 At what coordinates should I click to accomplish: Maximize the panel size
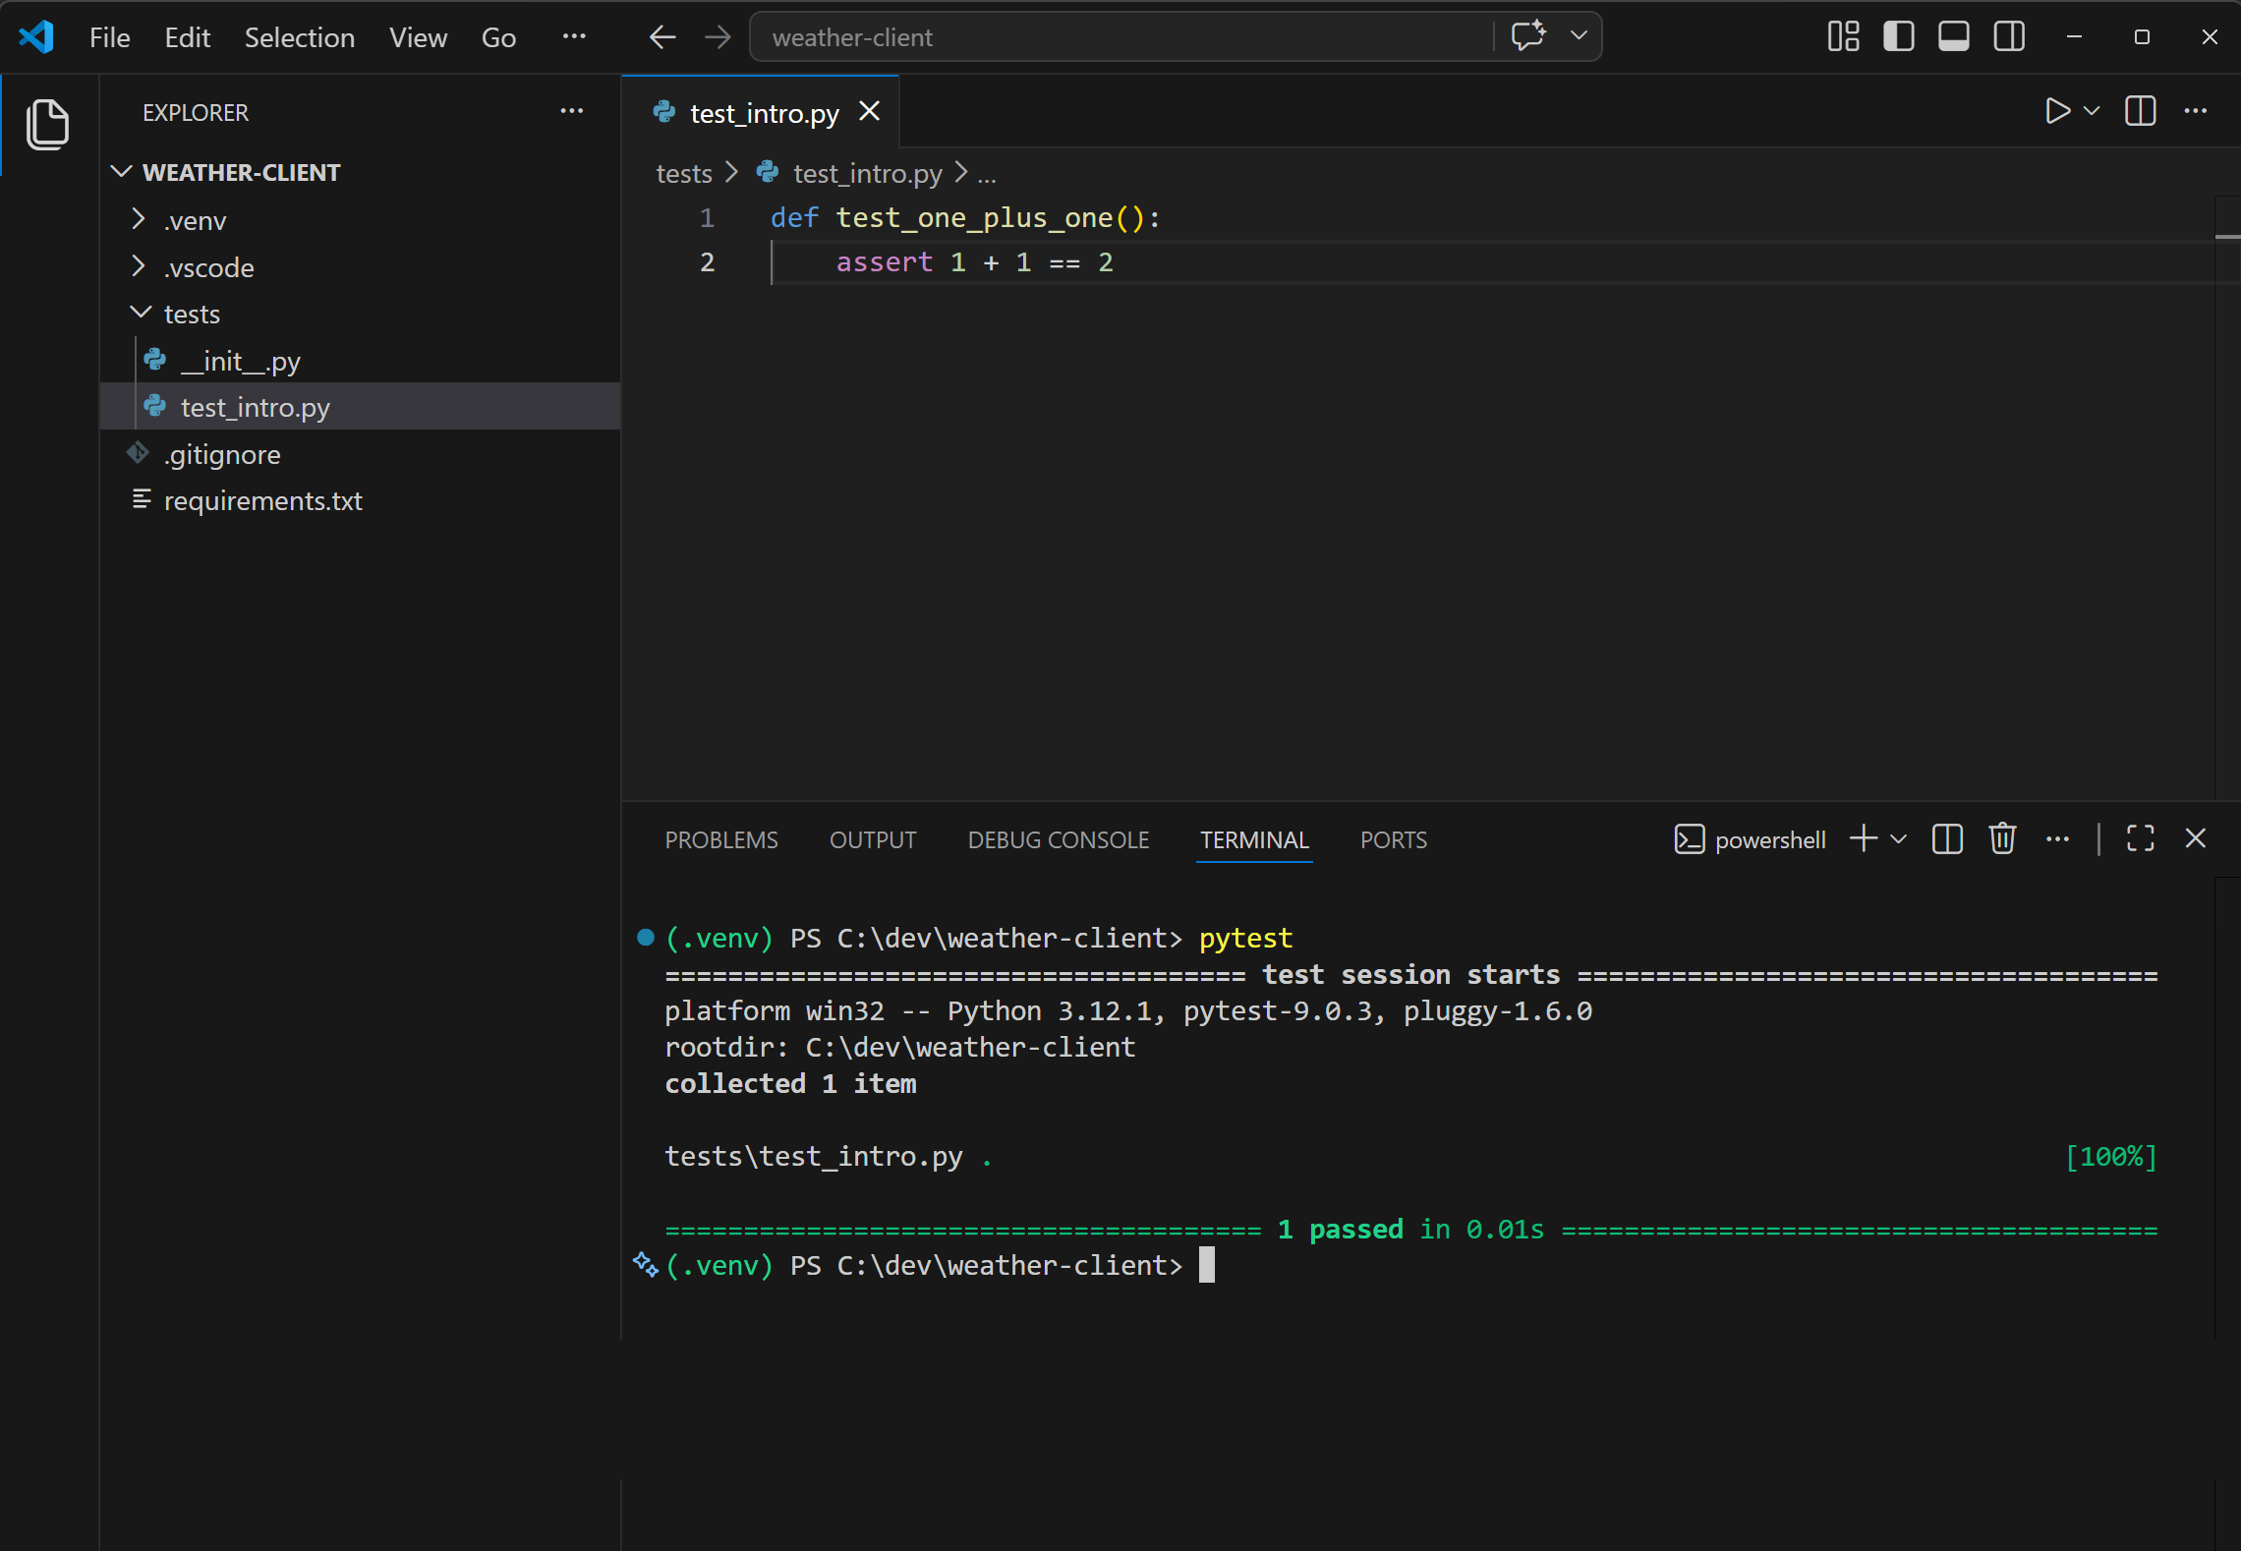coord(2140,839)
